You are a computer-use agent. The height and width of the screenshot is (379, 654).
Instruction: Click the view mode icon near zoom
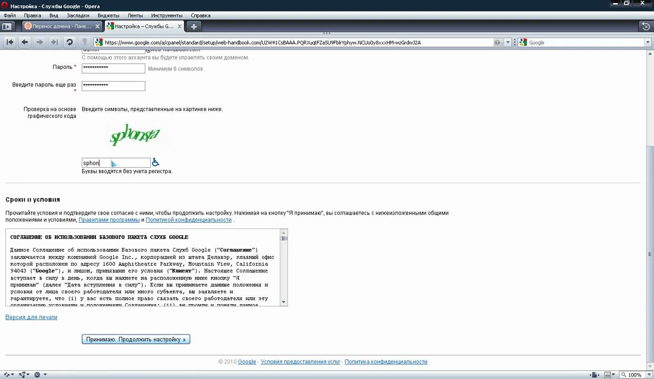point(608,375)
